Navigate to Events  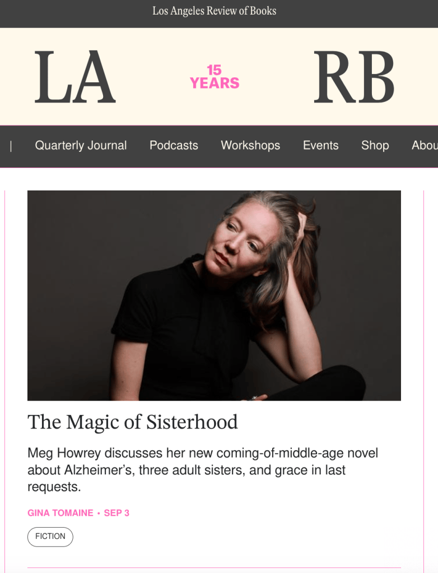(x=321, y=146)
